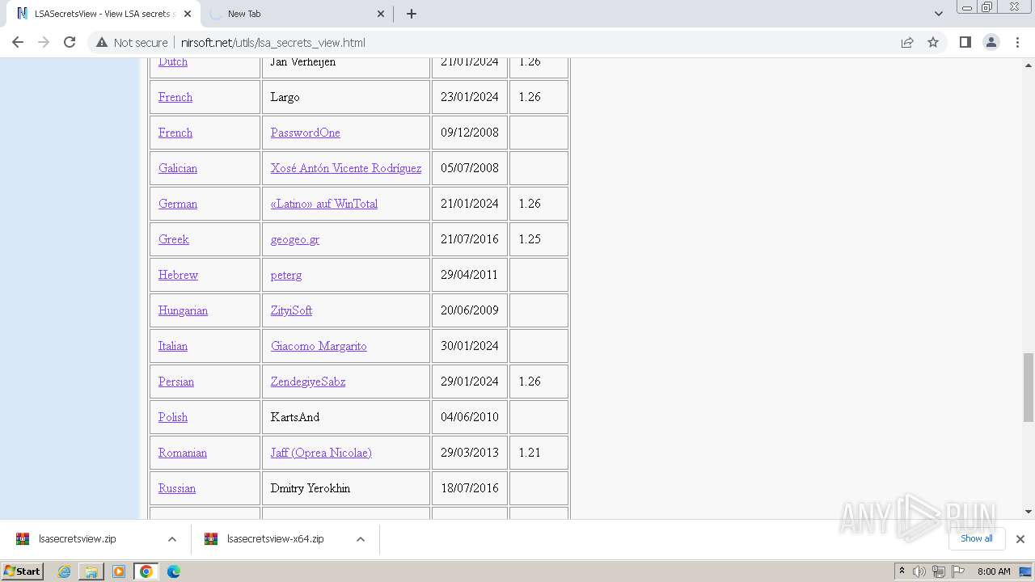Image resolution: width=1035 pixels, height=582 pixels.
Task: Open the volume control in tray
Action: (919, 571)
